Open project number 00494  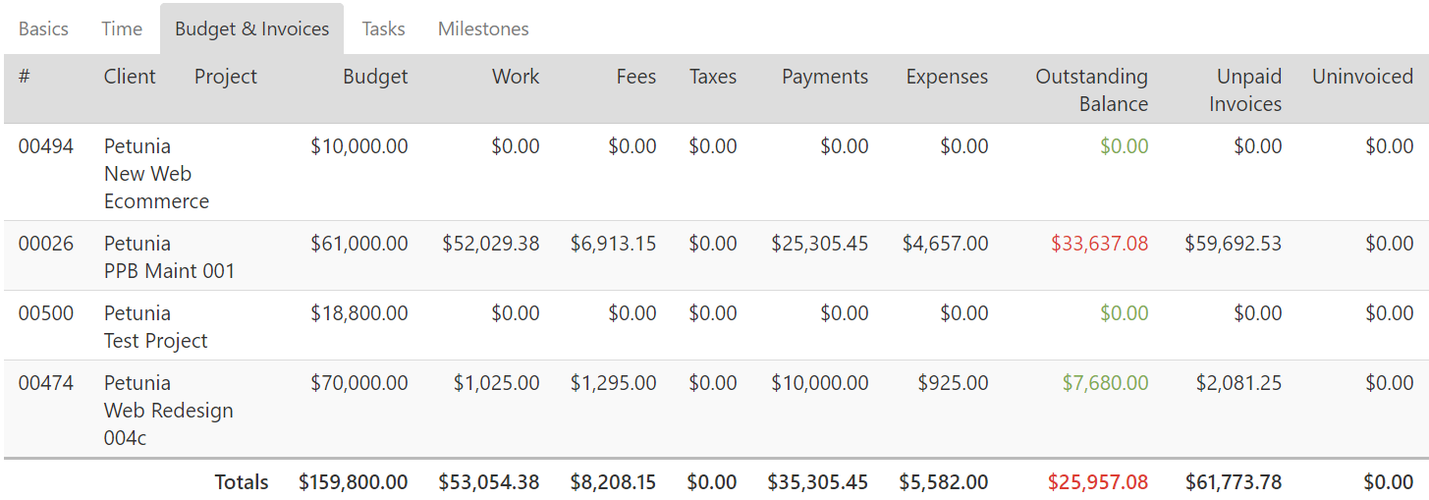click(x=46, y=146)
